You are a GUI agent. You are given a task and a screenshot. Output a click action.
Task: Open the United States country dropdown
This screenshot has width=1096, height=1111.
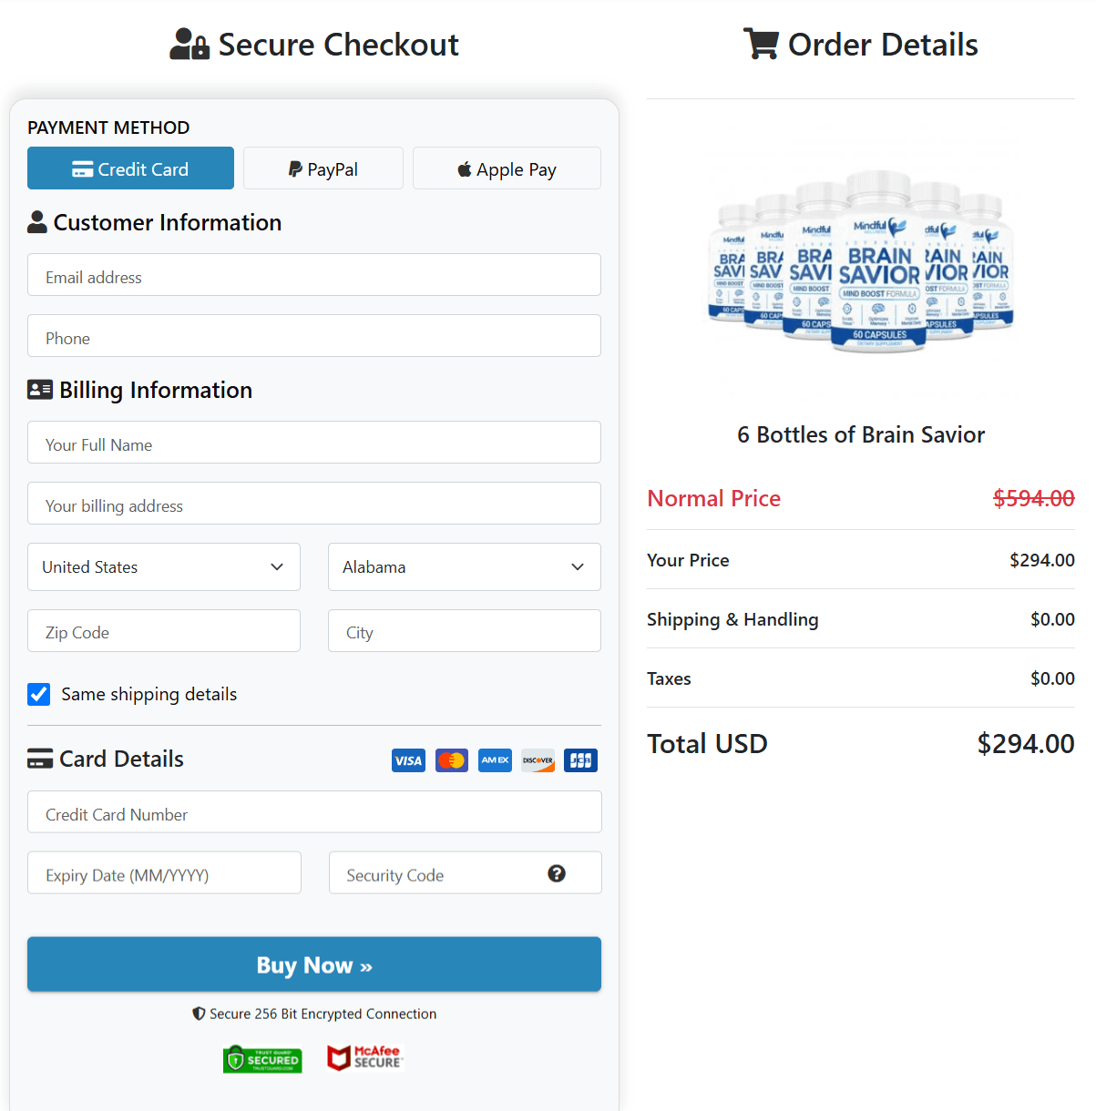pos(163,566)
